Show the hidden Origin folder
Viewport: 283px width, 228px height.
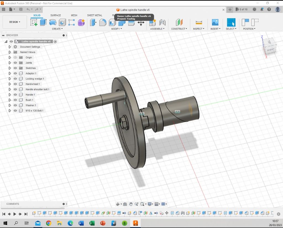pyautogui.click(x=15, y=58)
